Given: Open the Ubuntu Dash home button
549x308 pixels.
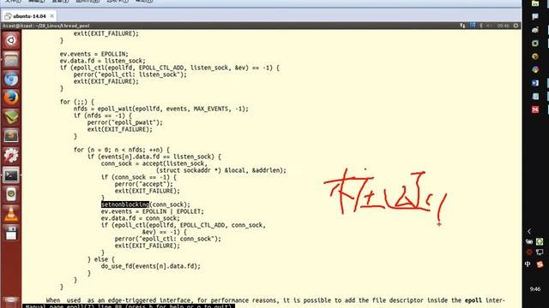Looking at the screenshot, I should coord(11,40).
